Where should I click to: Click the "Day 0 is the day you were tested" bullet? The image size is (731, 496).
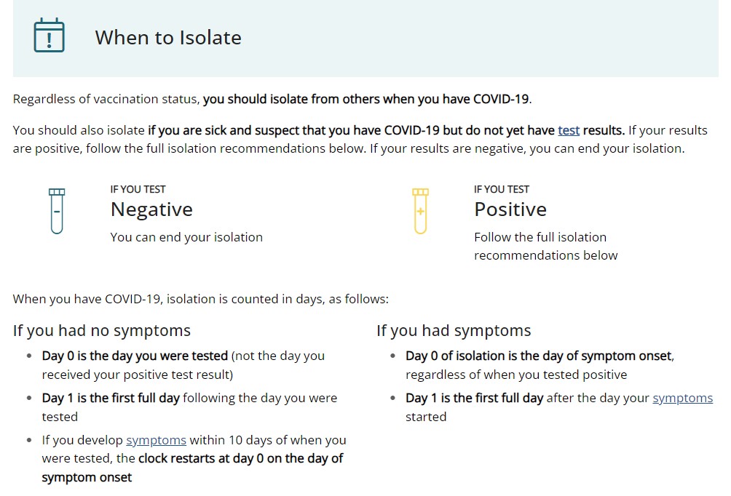(135, 356)
